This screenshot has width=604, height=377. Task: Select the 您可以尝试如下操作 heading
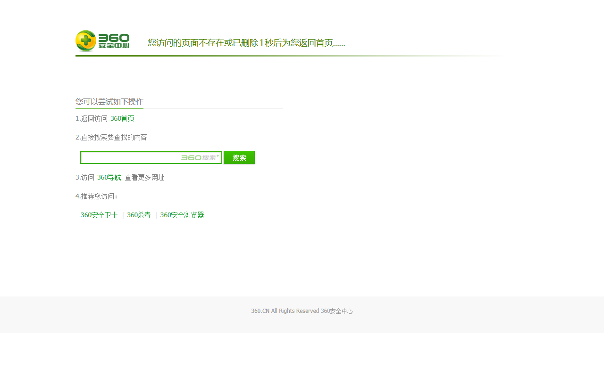tap(109, 102)
